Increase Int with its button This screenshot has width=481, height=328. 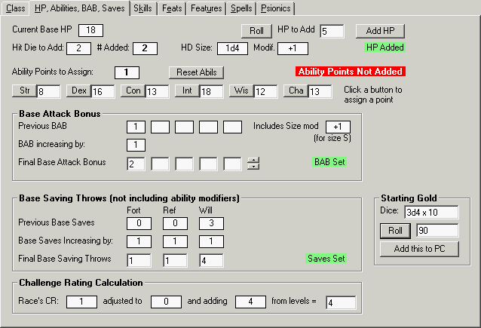point(186,91)
